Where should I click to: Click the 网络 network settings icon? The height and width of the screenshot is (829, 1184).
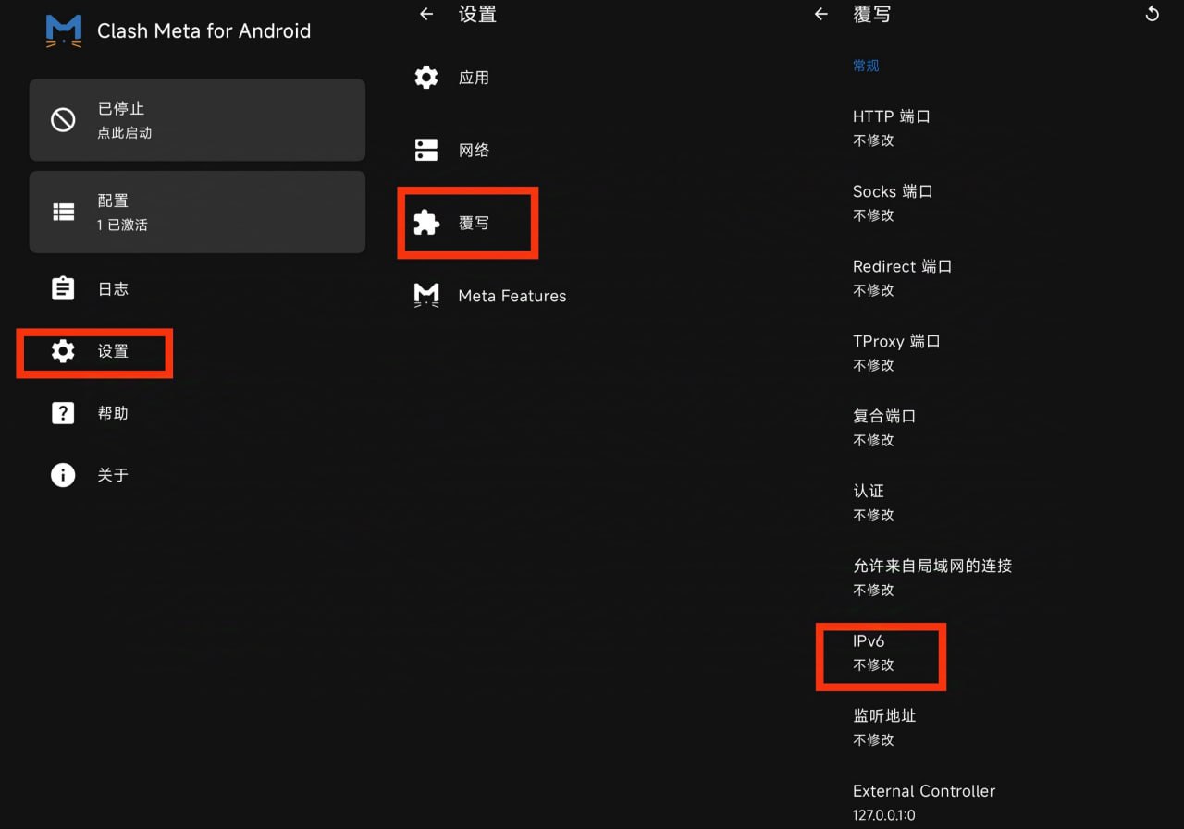point(425,149)
